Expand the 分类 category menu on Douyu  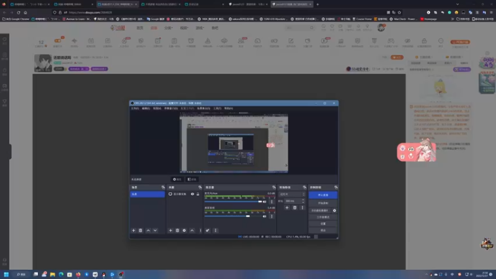tap(168, 28)
